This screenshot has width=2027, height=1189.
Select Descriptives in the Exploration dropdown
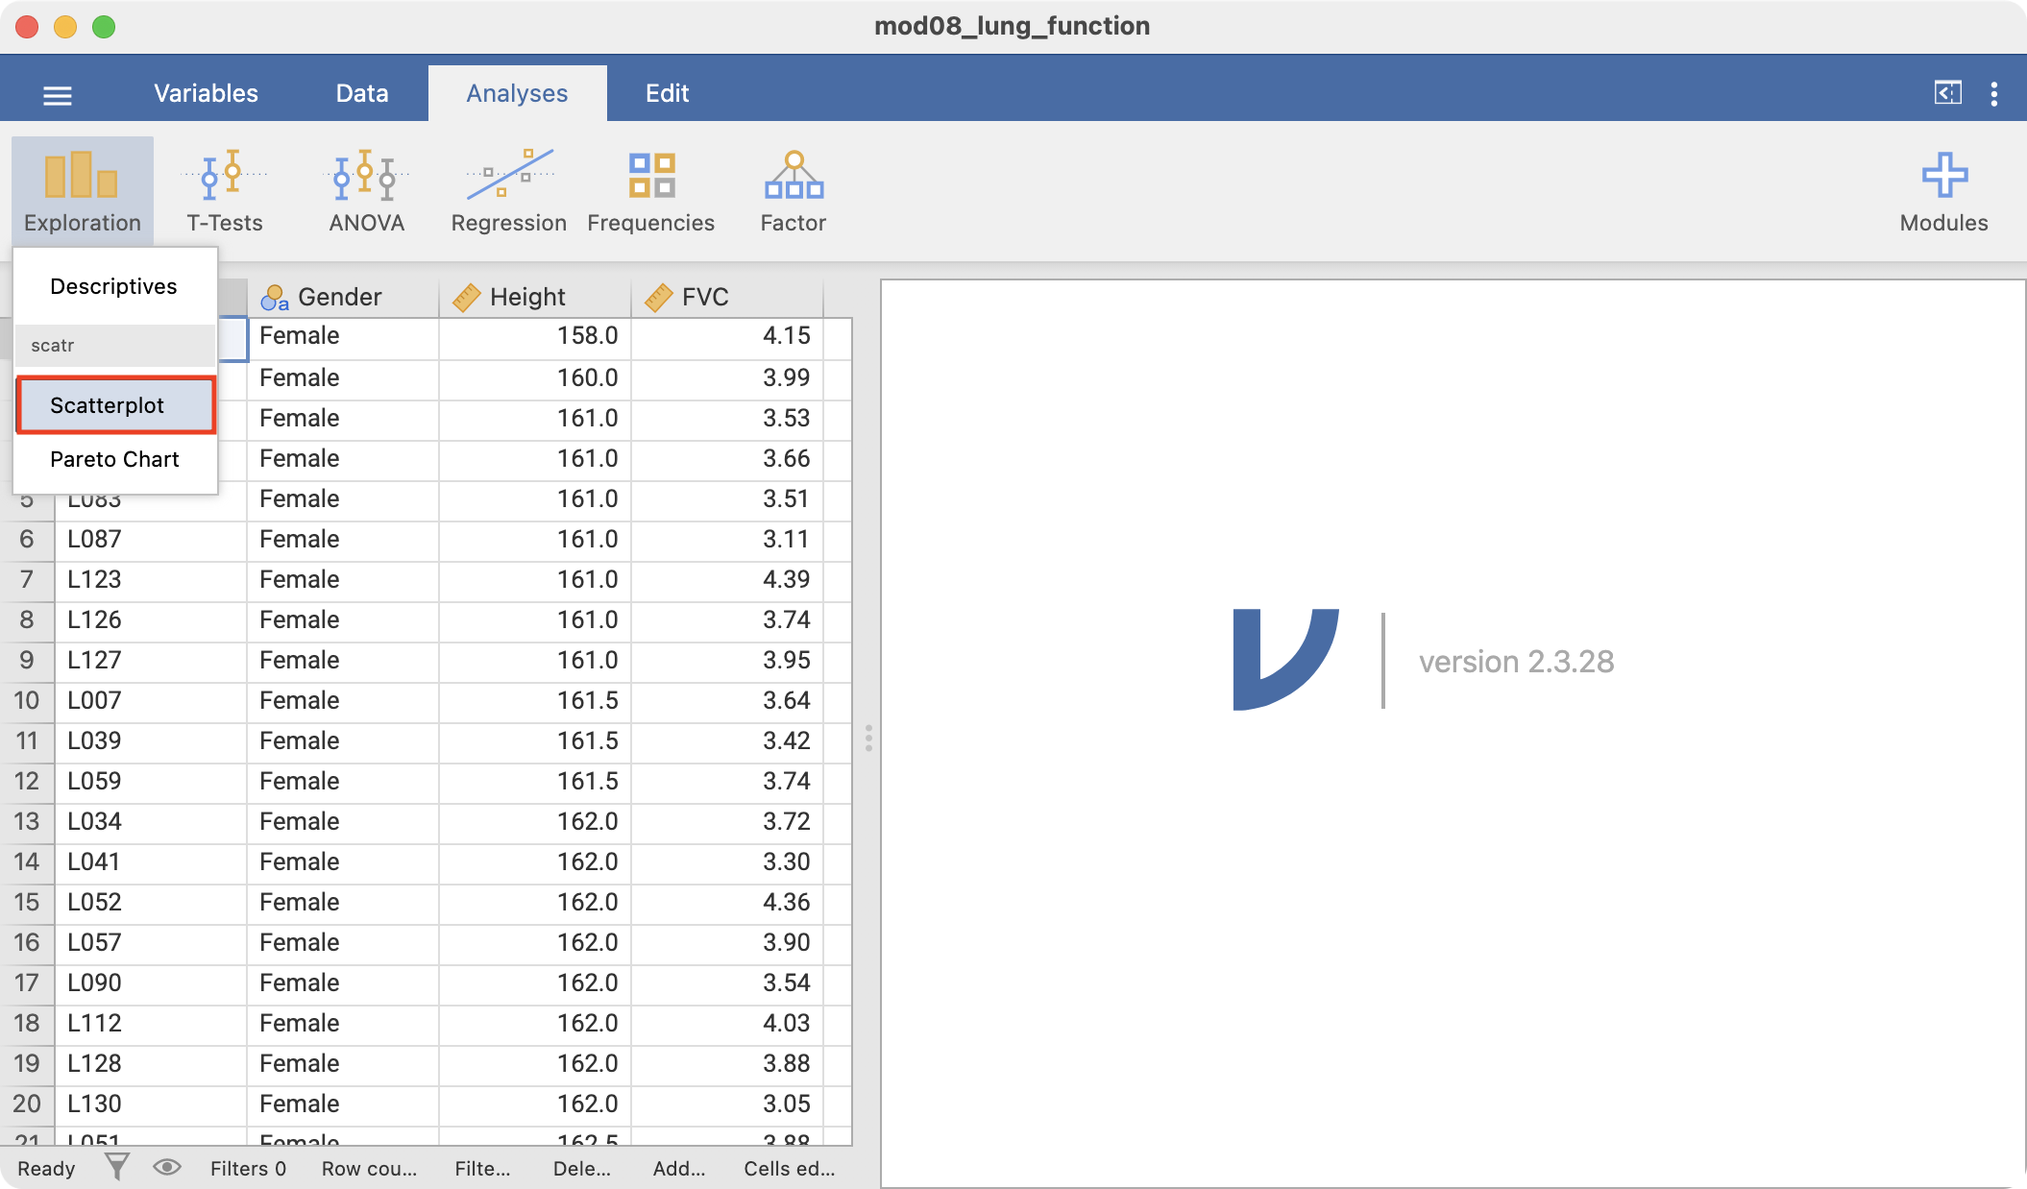tap(113, 286)
